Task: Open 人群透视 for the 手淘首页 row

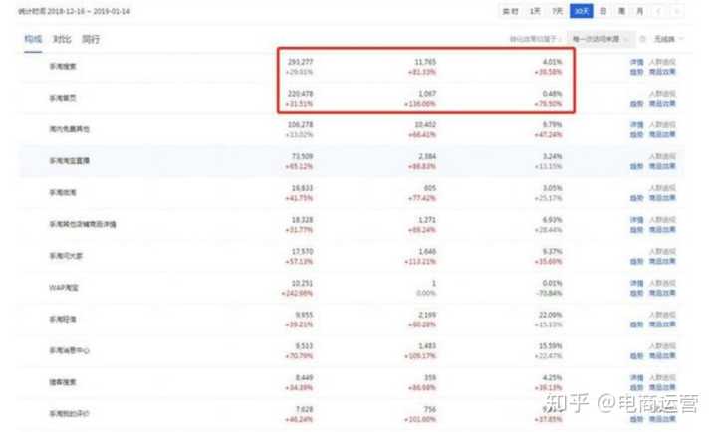Action: [662, 94]
